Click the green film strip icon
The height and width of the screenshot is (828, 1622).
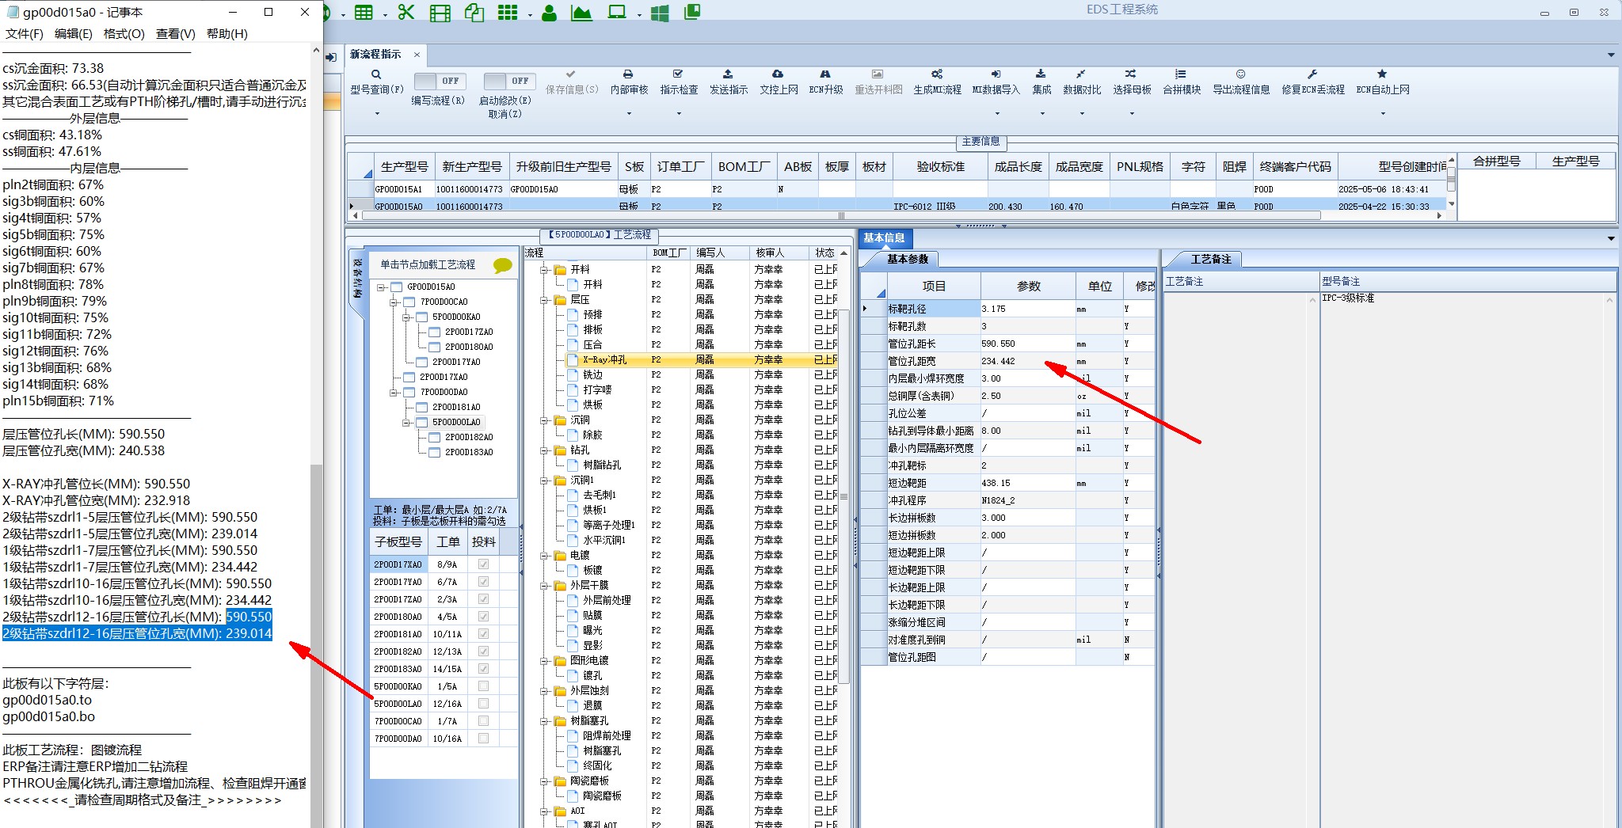point(440,12)
